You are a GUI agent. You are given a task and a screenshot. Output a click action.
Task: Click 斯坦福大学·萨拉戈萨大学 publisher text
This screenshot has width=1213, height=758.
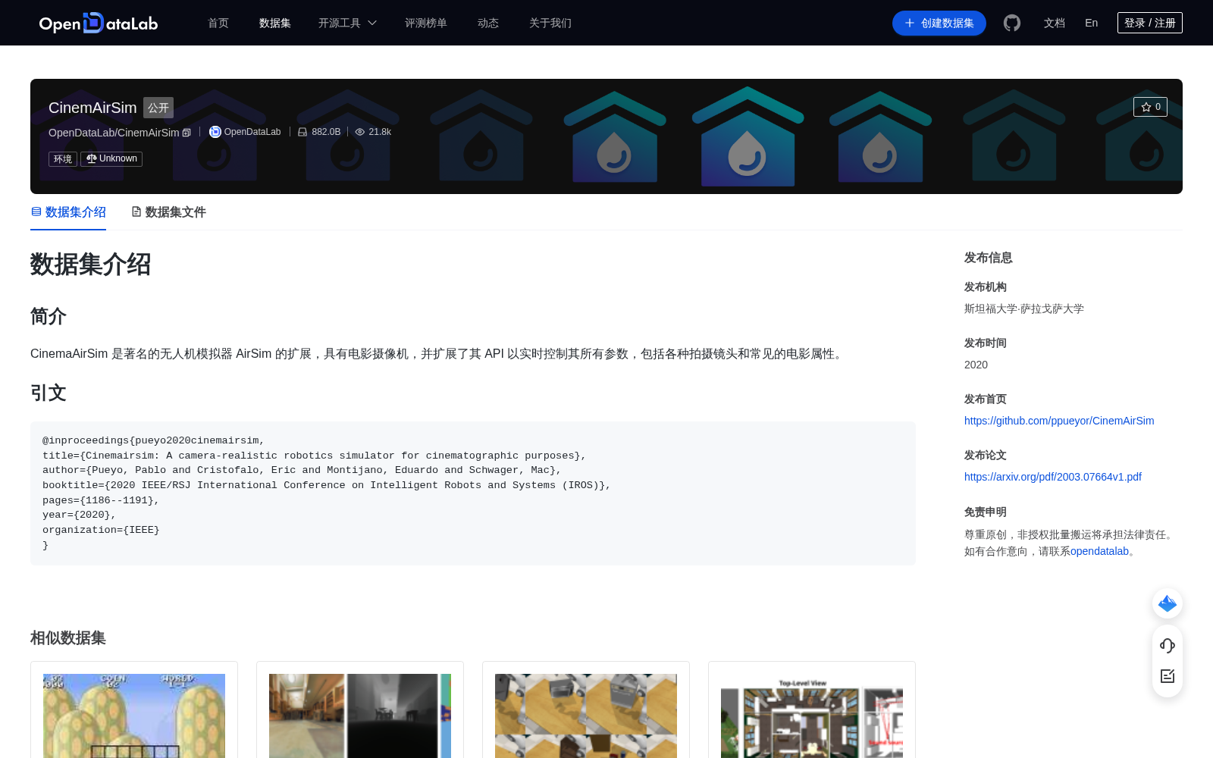point(1024,309)
